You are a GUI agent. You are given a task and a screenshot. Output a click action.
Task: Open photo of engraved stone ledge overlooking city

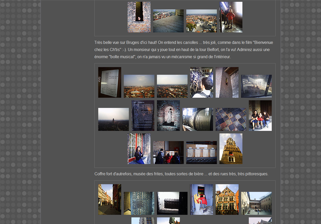pyautogui.click(x=168, y=21)
